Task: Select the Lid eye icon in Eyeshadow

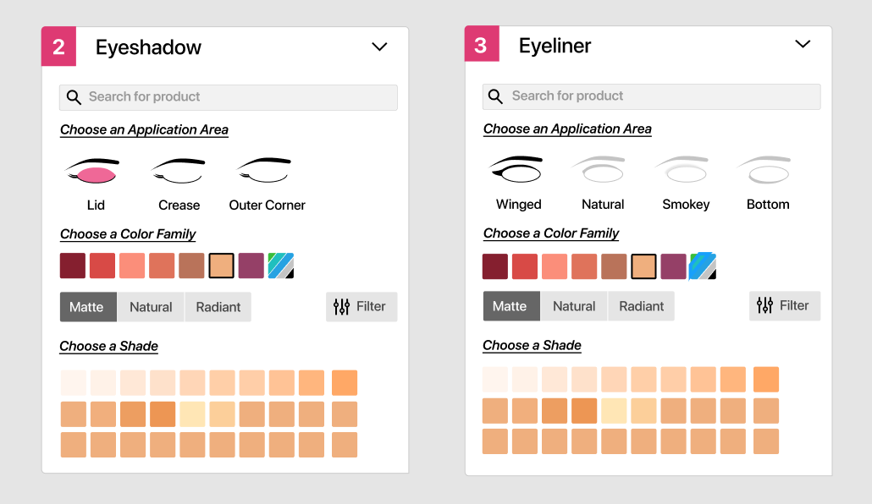Action: coord(91,172)
